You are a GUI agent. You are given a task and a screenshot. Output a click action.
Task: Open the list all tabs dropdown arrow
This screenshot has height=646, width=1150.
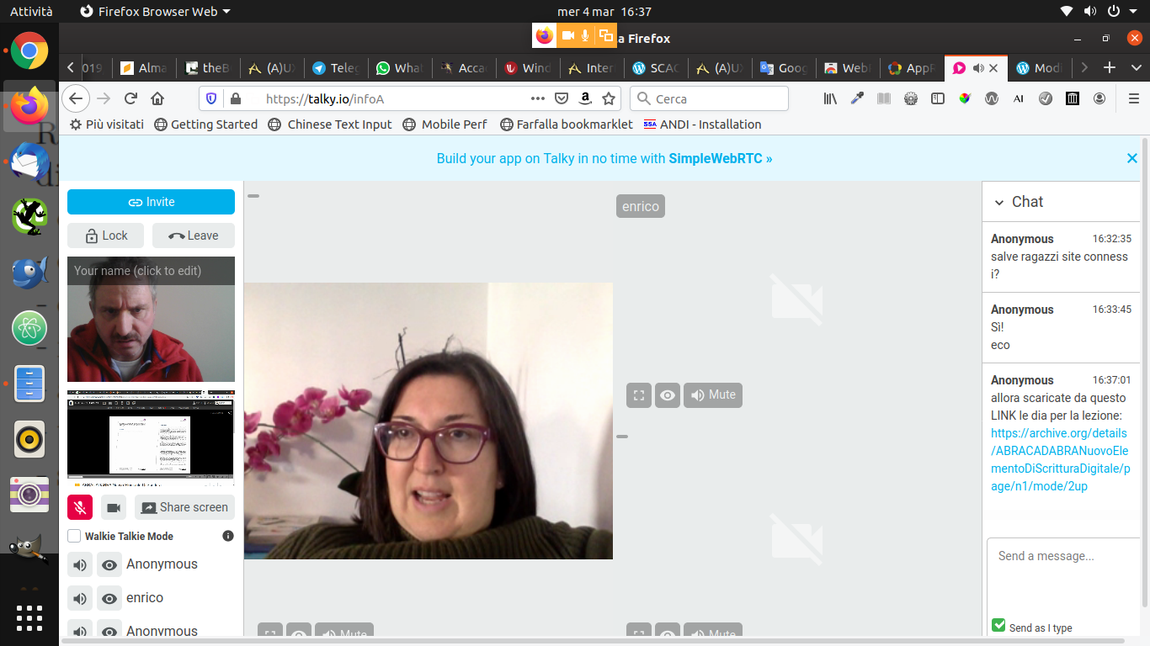[1136, 68]
